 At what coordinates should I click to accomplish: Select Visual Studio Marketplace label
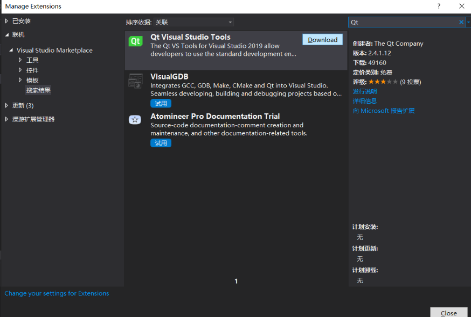point(54,50)
